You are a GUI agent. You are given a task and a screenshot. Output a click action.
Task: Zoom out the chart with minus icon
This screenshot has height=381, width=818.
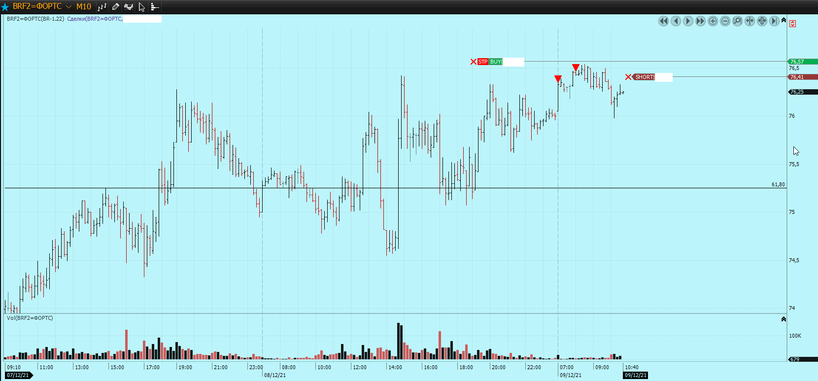coord(725,21)
